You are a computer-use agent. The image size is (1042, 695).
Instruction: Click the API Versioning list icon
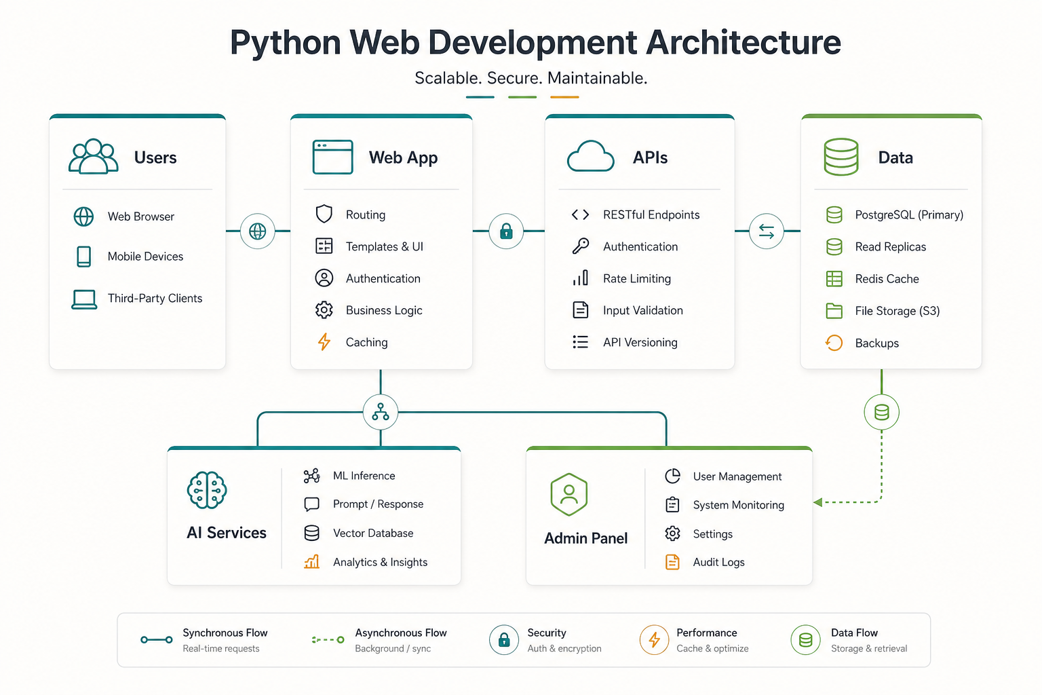click(581, 342)
